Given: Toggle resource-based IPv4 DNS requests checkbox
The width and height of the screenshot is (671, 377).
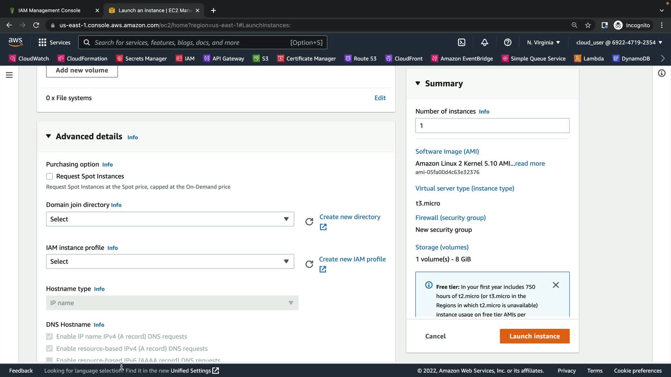Looking at the screenshot, I should [x=49, y=348].
